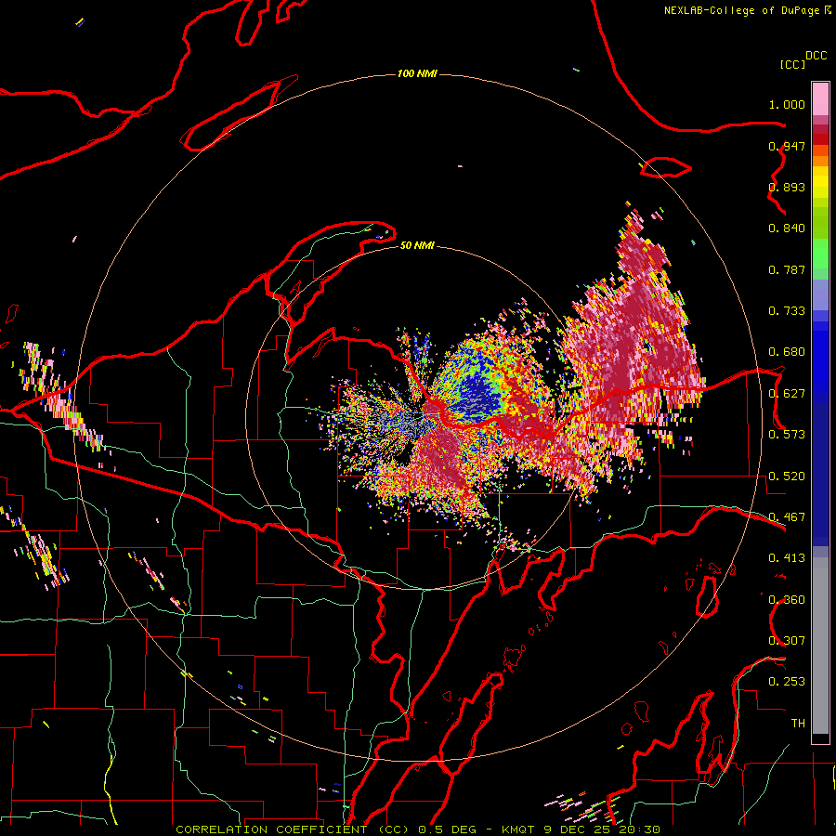The width and height of the screenshot is (836, 836).
Task: Click the 0.947 value on the color scale
Action: coord(787,146)
